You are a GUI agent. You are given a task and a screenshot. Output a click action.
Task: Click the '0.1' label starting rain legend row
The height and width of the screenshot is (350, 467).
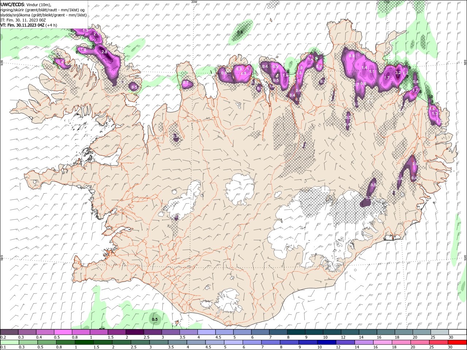[x=3, y=347]
